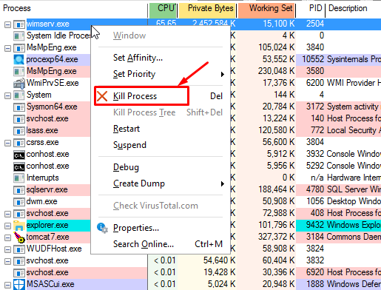Click the sqlservr.exe process icon

click(19, 190)
